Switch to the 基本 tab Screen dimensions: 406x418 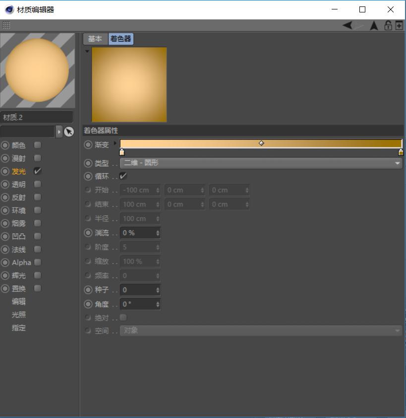95,39
